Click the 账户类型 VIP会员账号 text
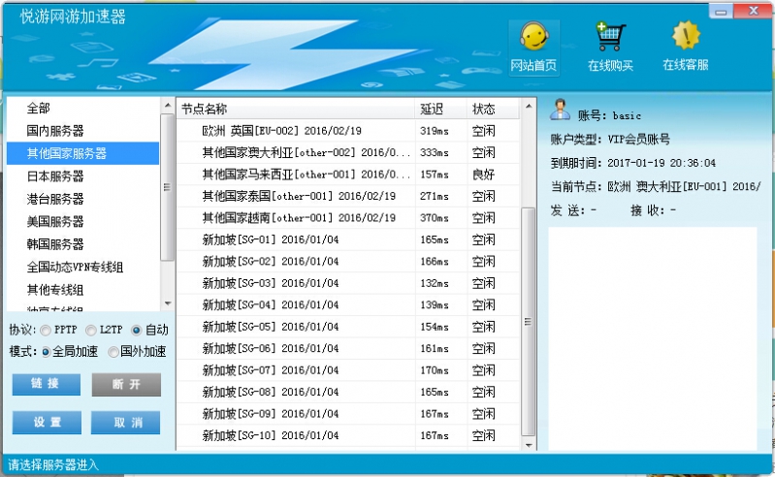Image resolution: width=775 pixels, height=477 pixels. 610,140
